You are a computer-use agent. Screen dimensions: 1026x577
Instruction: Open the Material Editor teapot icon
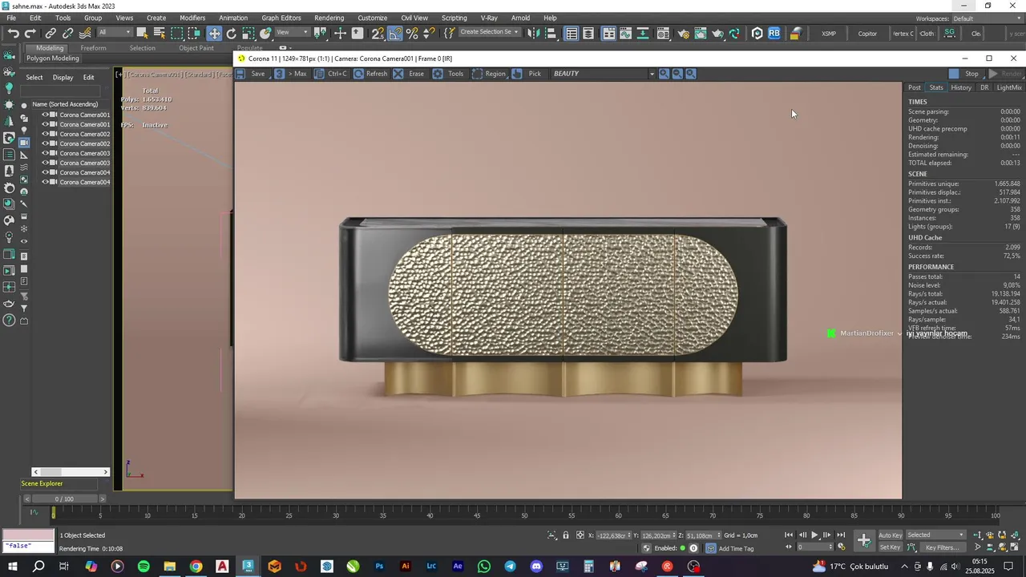(663, 33)
